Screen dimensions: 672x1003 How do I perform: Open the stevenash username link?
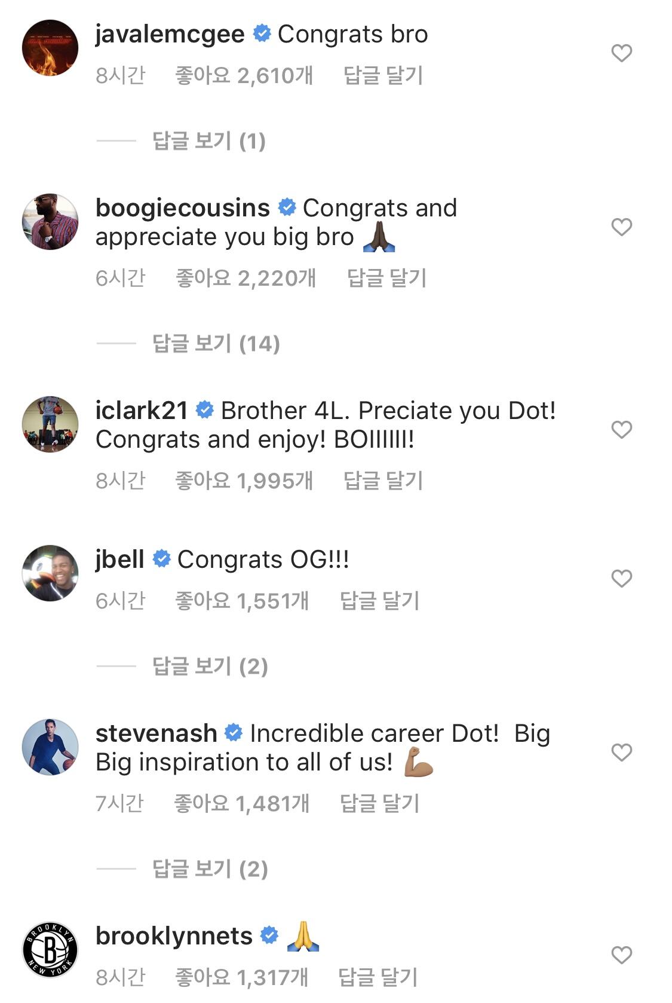156,733
